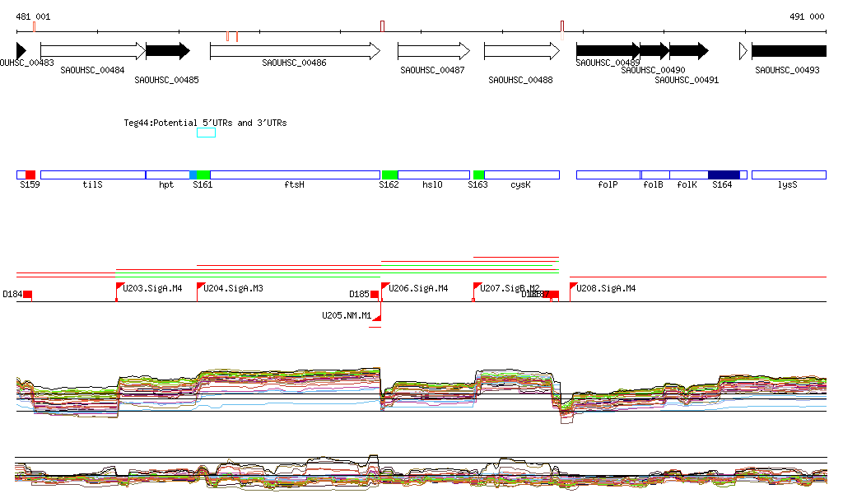Select the D184 red terminator marker

click(x=27, y=294)
